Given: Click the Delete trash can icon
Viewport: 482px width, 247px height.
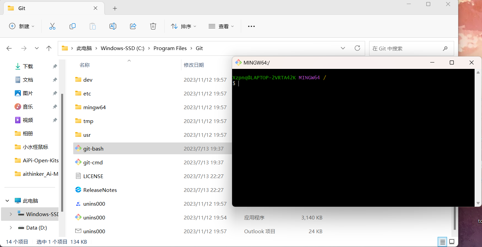Looking at the screenshot, I should pos(153,26).
